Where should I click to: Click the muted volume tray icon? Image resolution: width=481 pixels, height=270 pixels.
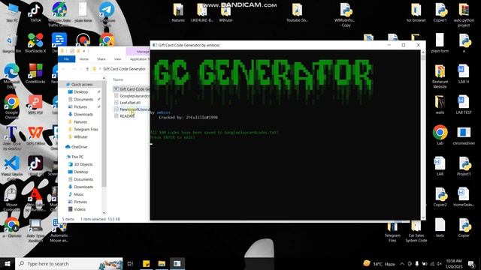coord(439,263)
